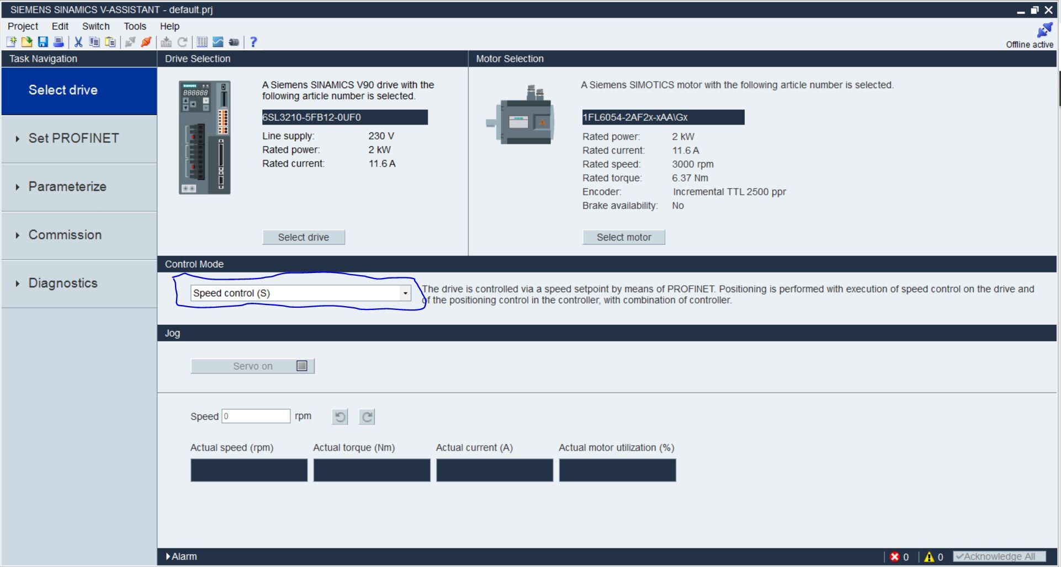The width and height of the screenshot is (1061, 567).
Task: Open the Control Mode dropdown
Action: [301, 293]
